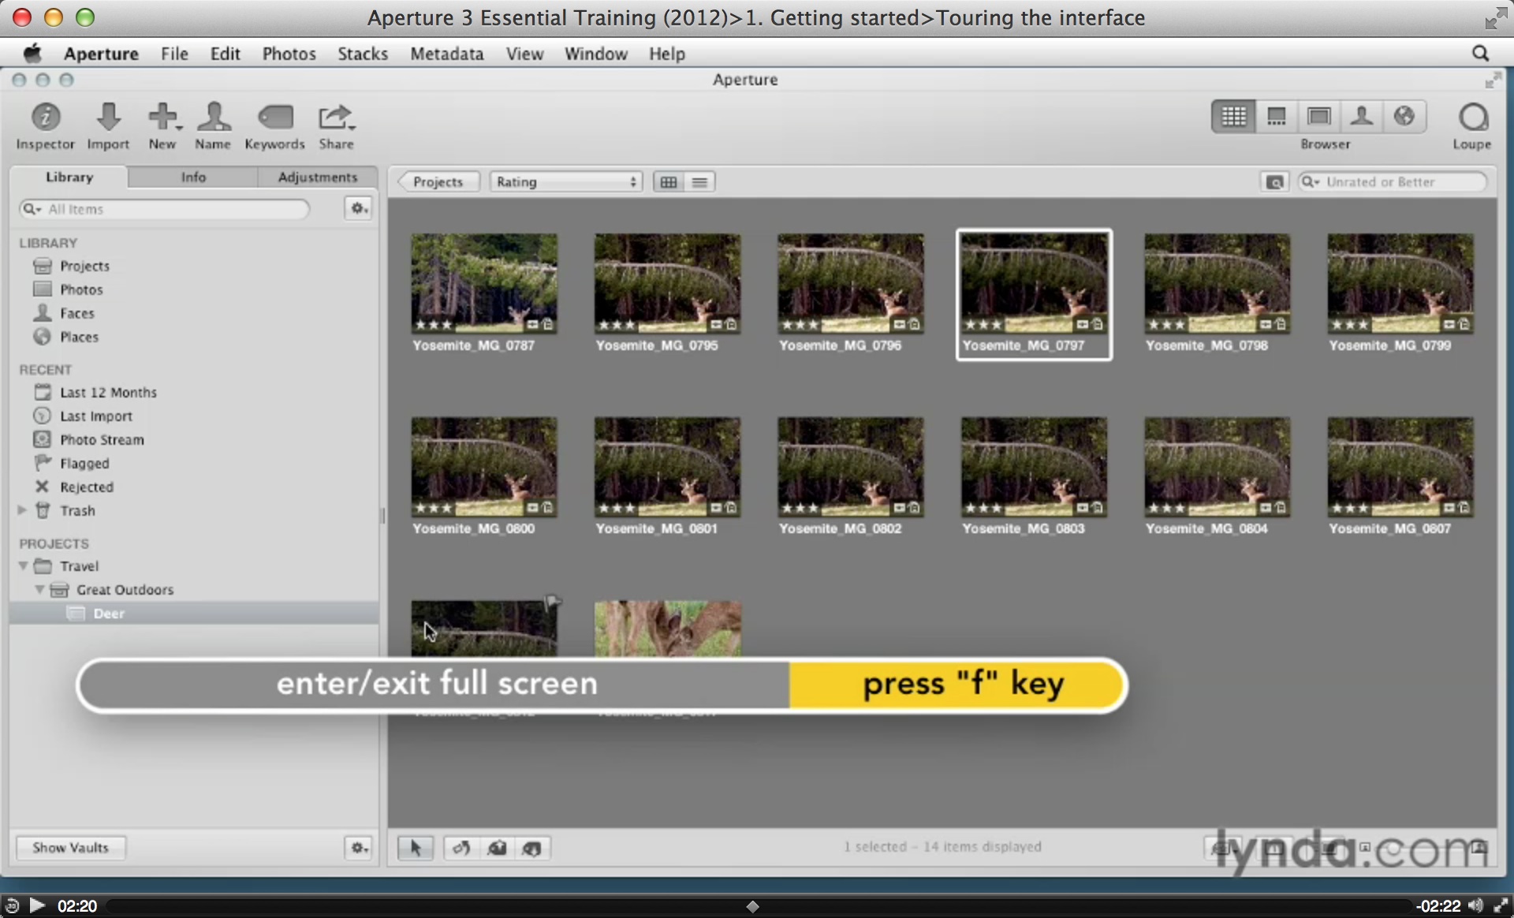Open the Share toolbar icon

click(336, 118)
